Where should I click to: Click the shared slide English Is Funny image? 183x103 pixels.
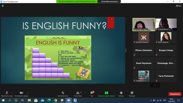(x=58, y=58)
